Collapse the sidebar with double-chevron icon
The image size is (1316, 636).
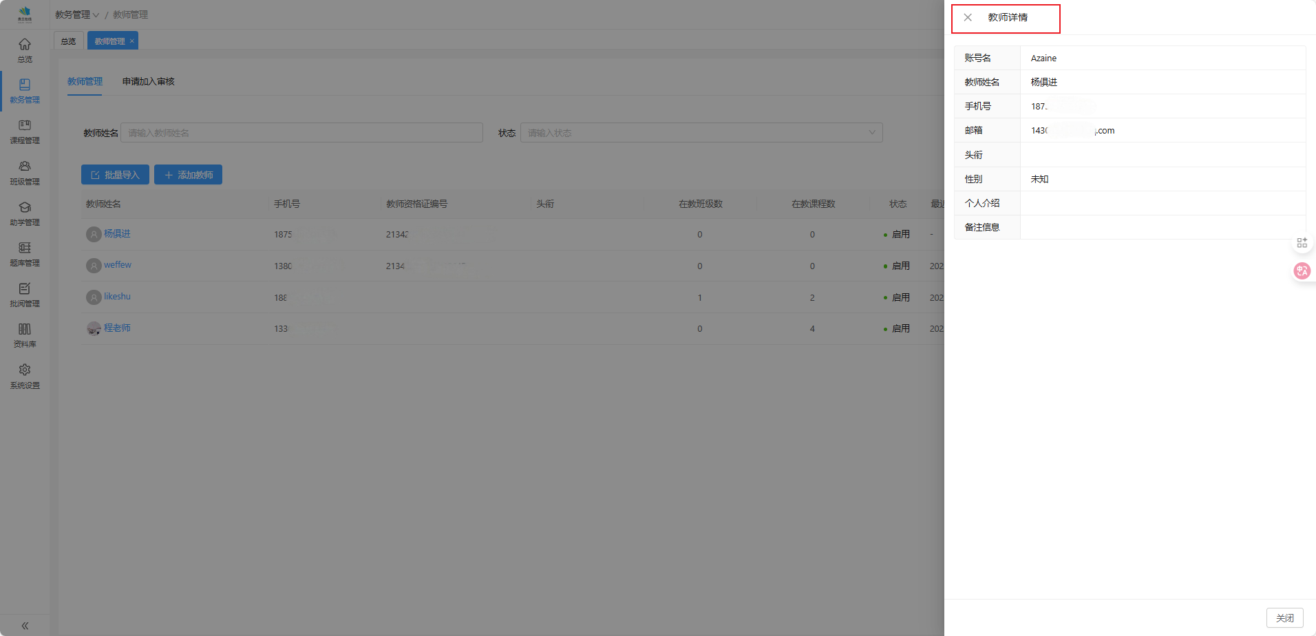25,626
